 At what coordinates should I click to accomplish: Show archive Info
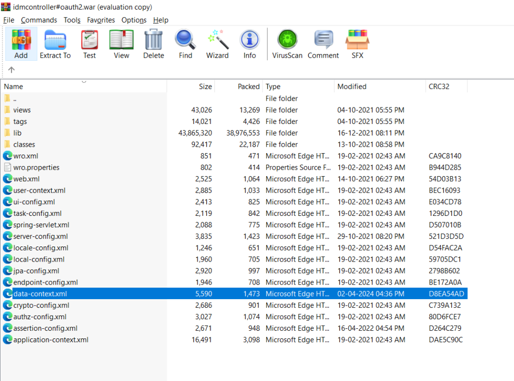tap(249, 44)
